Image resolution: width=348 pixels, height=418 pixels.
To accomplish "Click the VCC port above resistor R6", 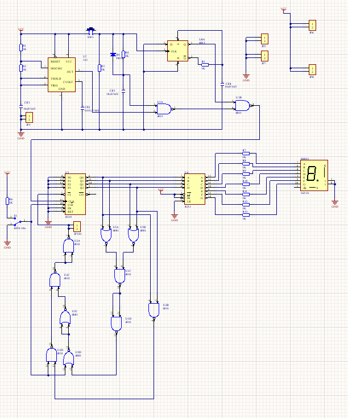I will [7, 174].
